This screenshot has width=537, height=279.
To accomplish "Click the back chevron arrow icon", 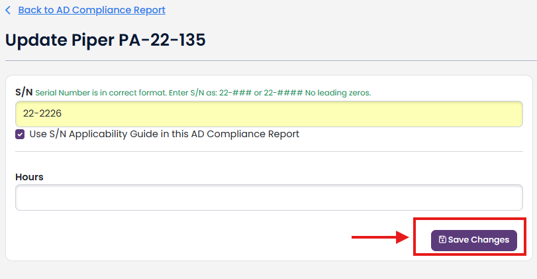I will coord(8,11).
